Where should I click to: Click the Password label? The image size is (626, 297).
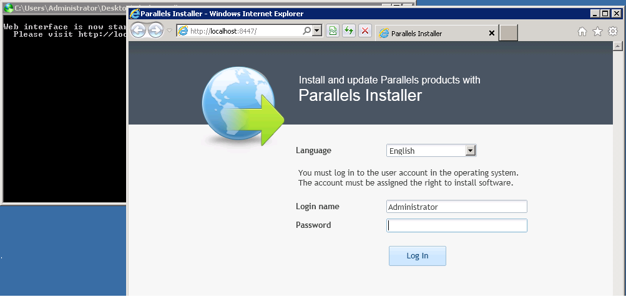(x=313, y=225)
